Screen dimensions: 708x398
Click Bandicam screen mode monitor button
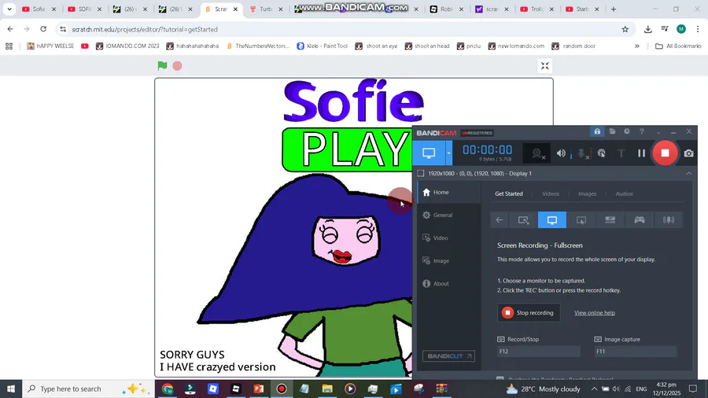429,153
